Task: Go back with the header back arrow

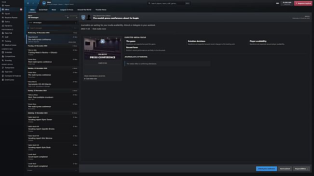Action: 33,3
